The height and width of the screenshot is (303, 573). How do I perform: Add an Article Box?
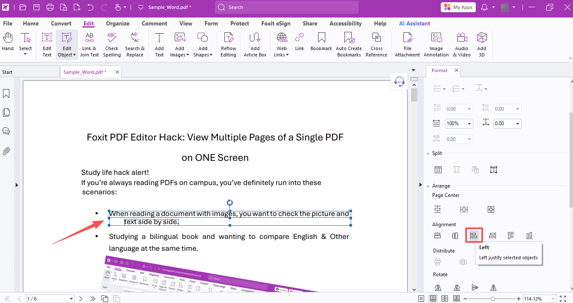click(255, 44)
